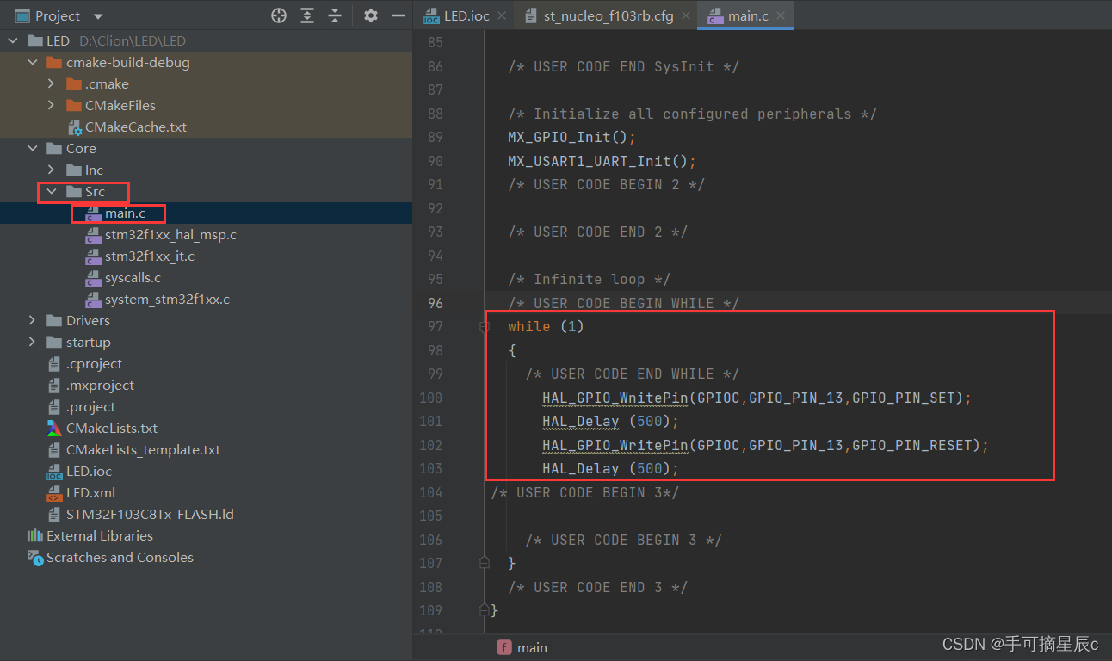Select syscalls.c file

133,277
